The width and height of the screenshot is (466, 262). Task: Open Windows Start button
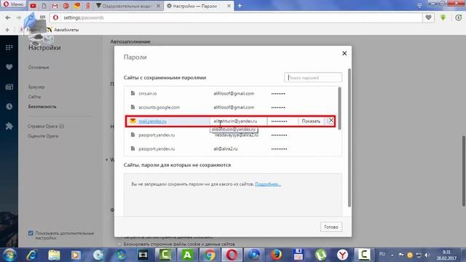(x=9, y=255)
